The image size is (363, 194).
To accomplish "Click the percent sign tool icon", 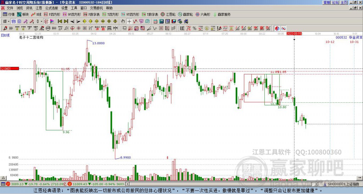I will tap(195, 28).
